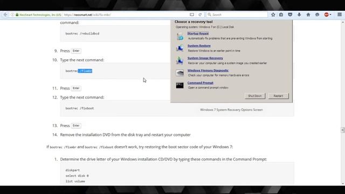The image size is (345, 194).
Task: Click the Shut Down button
Action: [x=255, y=96]
